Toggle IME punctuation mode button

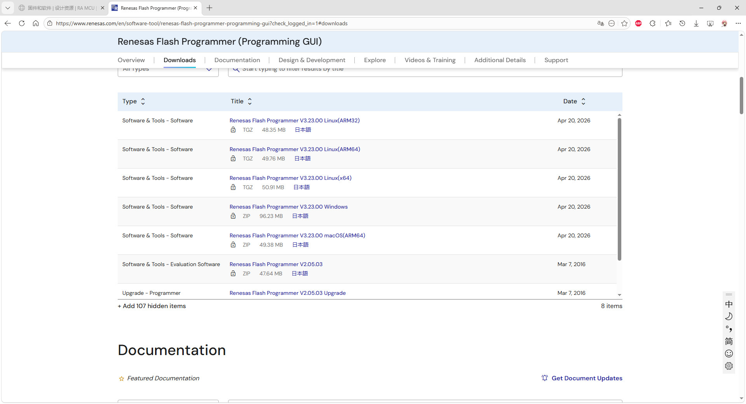[x=729, y=329]
